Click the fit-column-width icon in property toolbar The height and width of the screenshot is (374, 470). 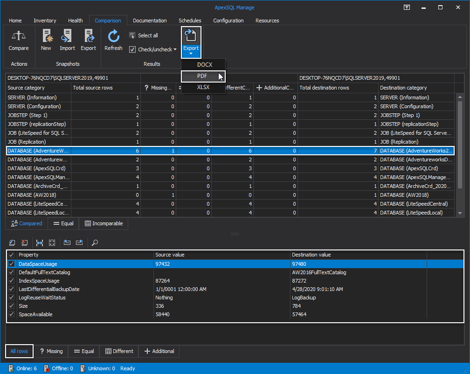pyautogui.click(x=39, y=242)
